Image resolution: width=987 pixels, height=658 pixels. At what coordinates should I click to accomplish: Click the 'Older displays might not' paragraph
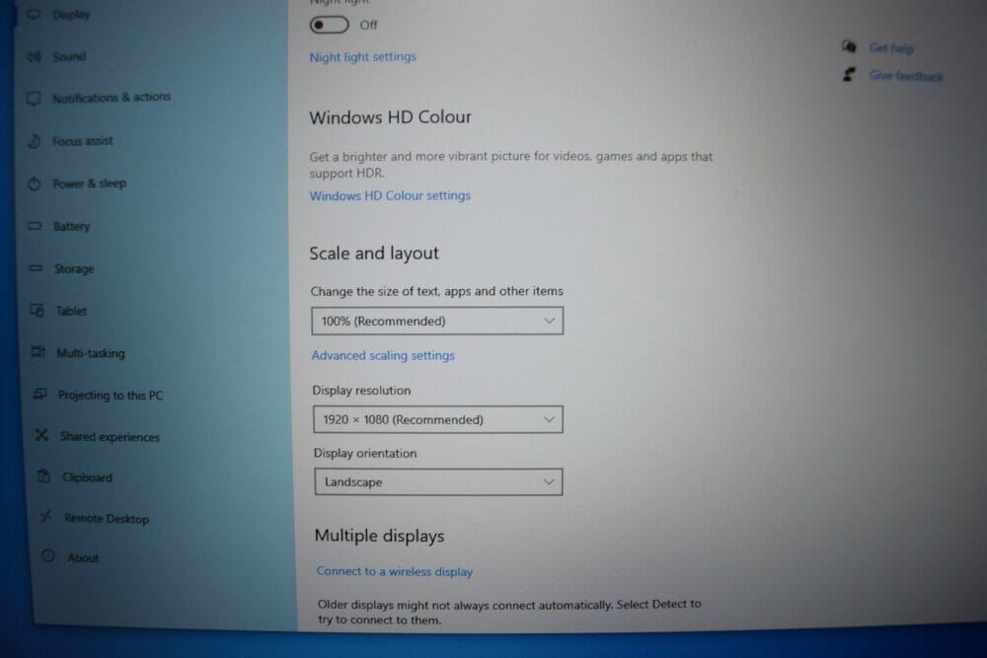coord(509,612)
